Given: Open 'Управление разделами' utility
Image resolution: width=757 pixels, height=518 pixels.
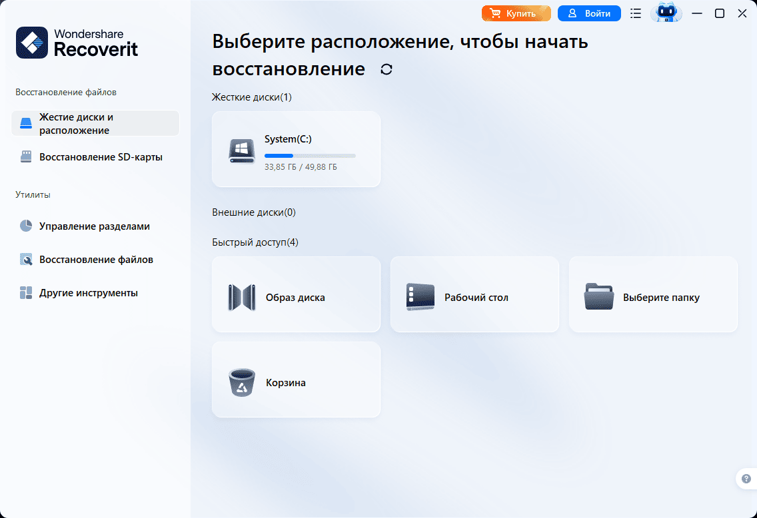Looking at the screenshot, I should pos(94,226).
